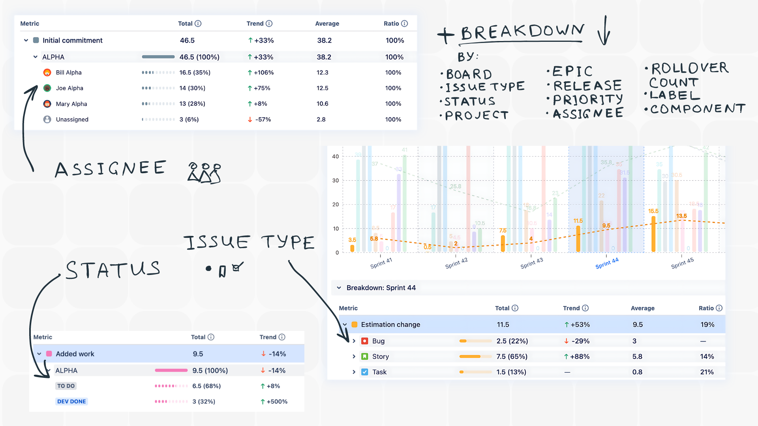Click the ALPHA progress bar showing 46.5 (100%)
Screen dimensions: 758x426
tap(158, 56)
